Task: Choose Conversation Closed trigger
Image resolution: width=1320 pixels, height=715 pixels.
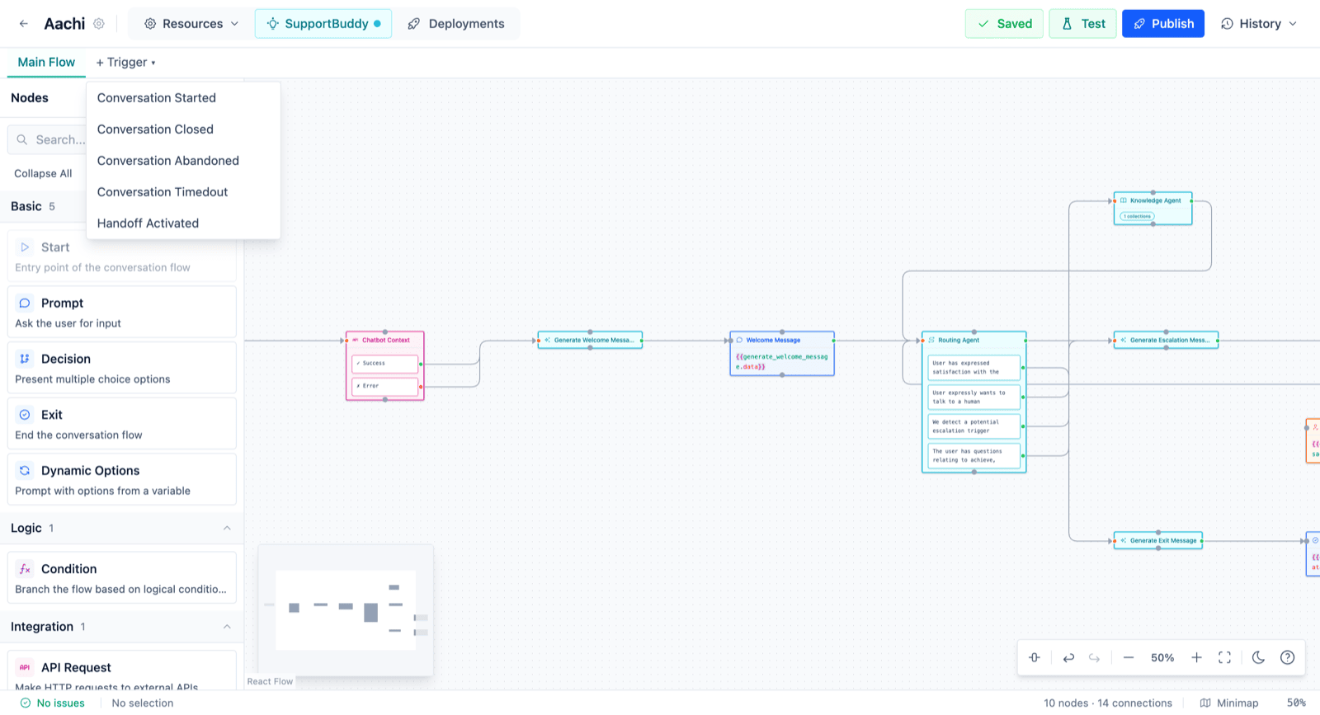Action: point(183,129)
